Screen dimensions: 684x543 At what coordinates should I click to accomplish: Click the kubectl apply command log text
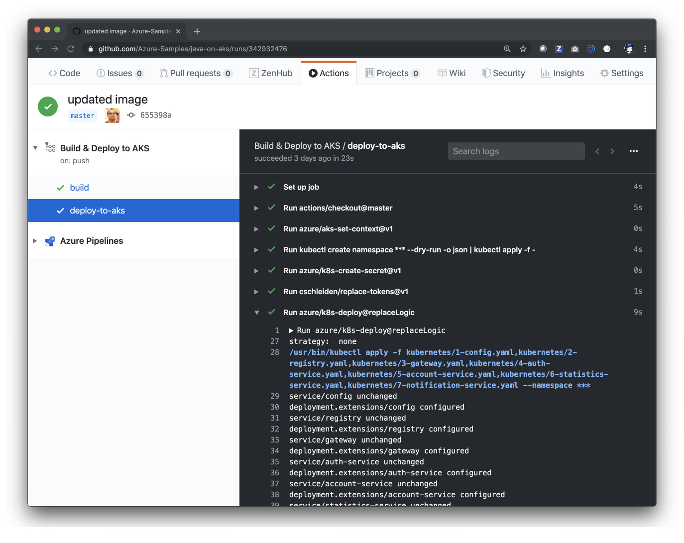449,369
